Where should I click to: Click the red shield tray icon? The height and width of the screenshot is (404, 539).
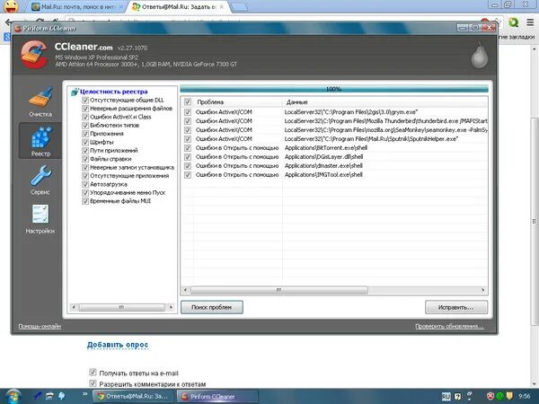click(490, 396)
